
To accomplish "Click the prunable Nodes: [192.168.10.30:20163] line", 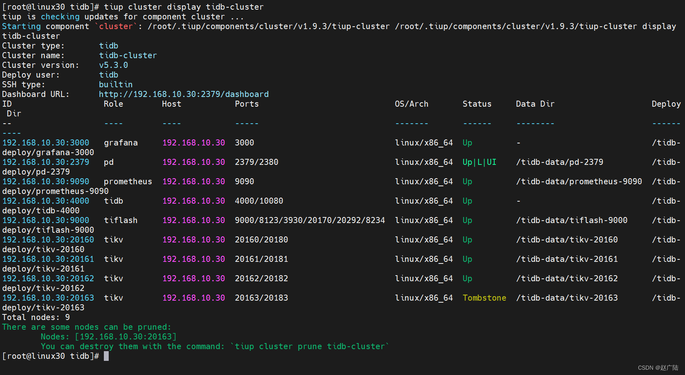I will [x=109, y=337].
